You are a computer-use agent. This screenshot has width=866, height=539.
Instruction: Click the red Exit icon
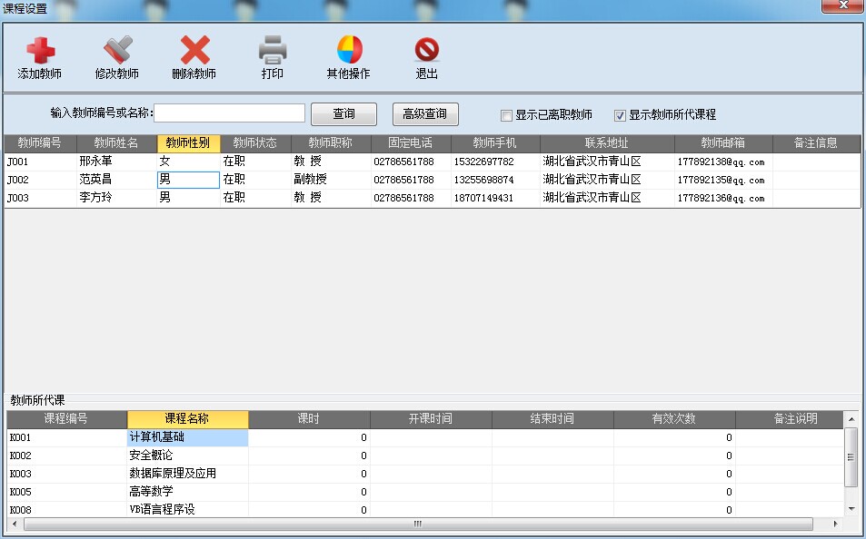coord(427,51)
